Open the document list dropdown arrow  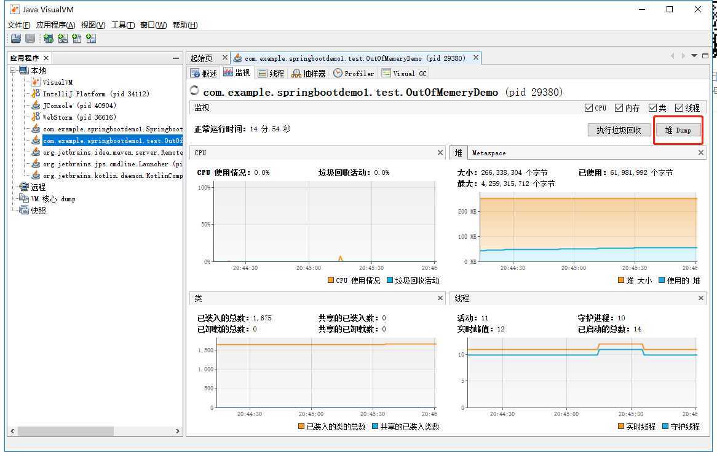tap(694, 56)
